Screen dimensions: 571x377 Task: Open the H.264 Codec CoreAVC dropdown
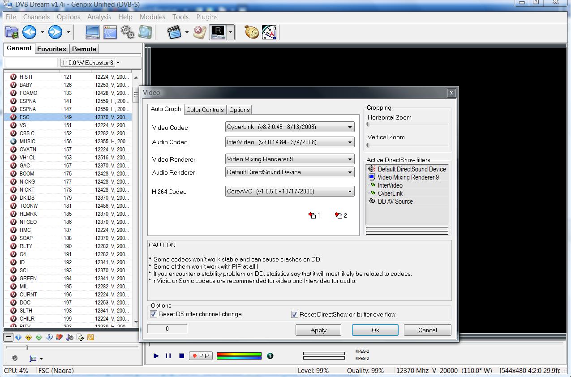click(x=290, y=192)
